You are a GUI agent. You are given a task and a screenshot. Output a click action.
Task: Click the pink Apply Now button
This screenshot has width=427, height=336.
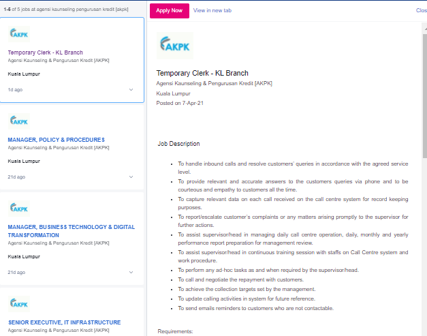pyautogui.click(x=170, y=11)
